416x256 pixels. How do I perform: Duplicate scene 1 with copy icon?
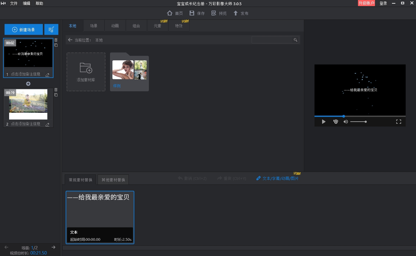pyautogui.click(x=56, y=45)
